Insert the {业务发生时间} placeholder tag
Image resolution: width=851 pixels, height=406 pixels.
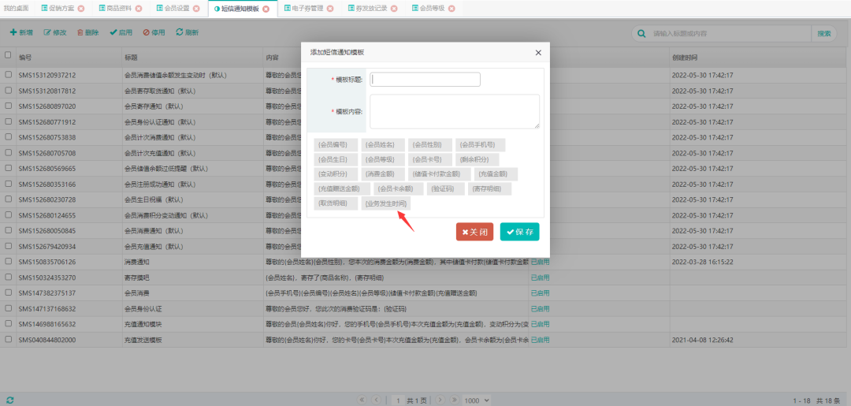click(x=386, y=203)
